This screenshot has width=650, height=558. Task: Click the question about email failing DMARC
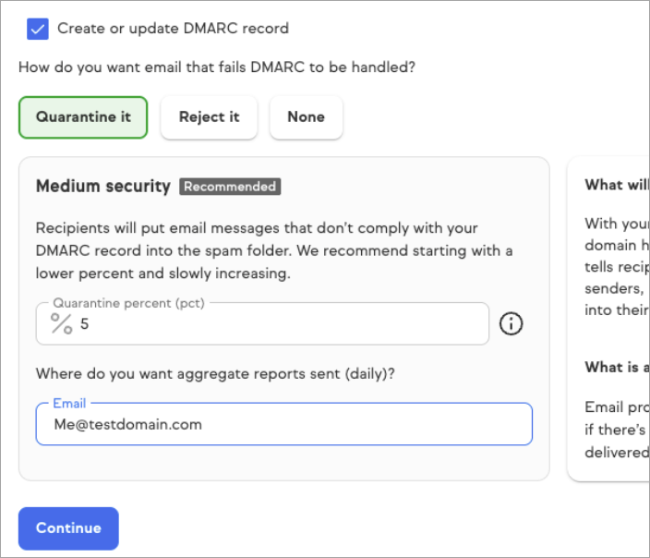point(216,67)
